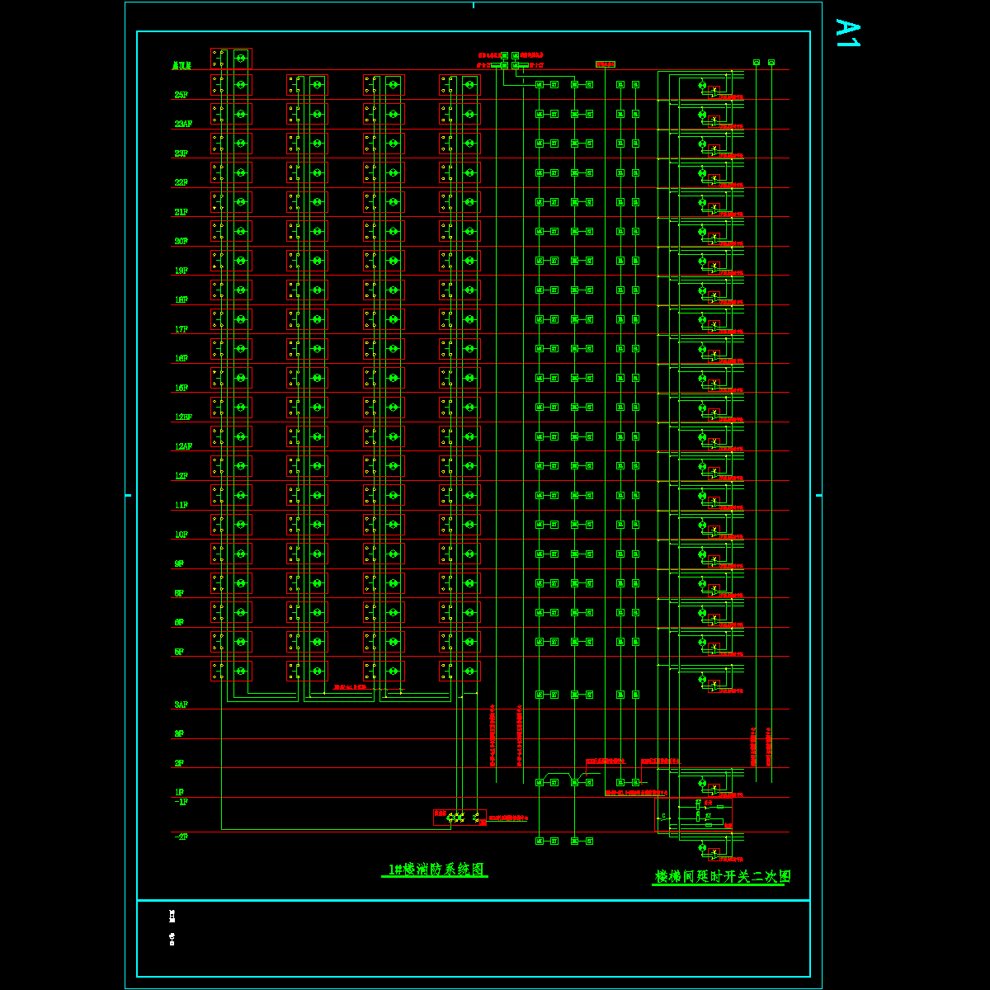Select the '12BF' floor label
The image size is (990, 990).
click(x=183, y=417)
